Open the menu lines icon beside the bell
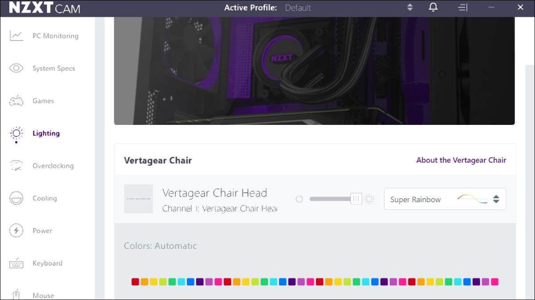This screenshot has width=535, height=300. [x=463, y=8]
